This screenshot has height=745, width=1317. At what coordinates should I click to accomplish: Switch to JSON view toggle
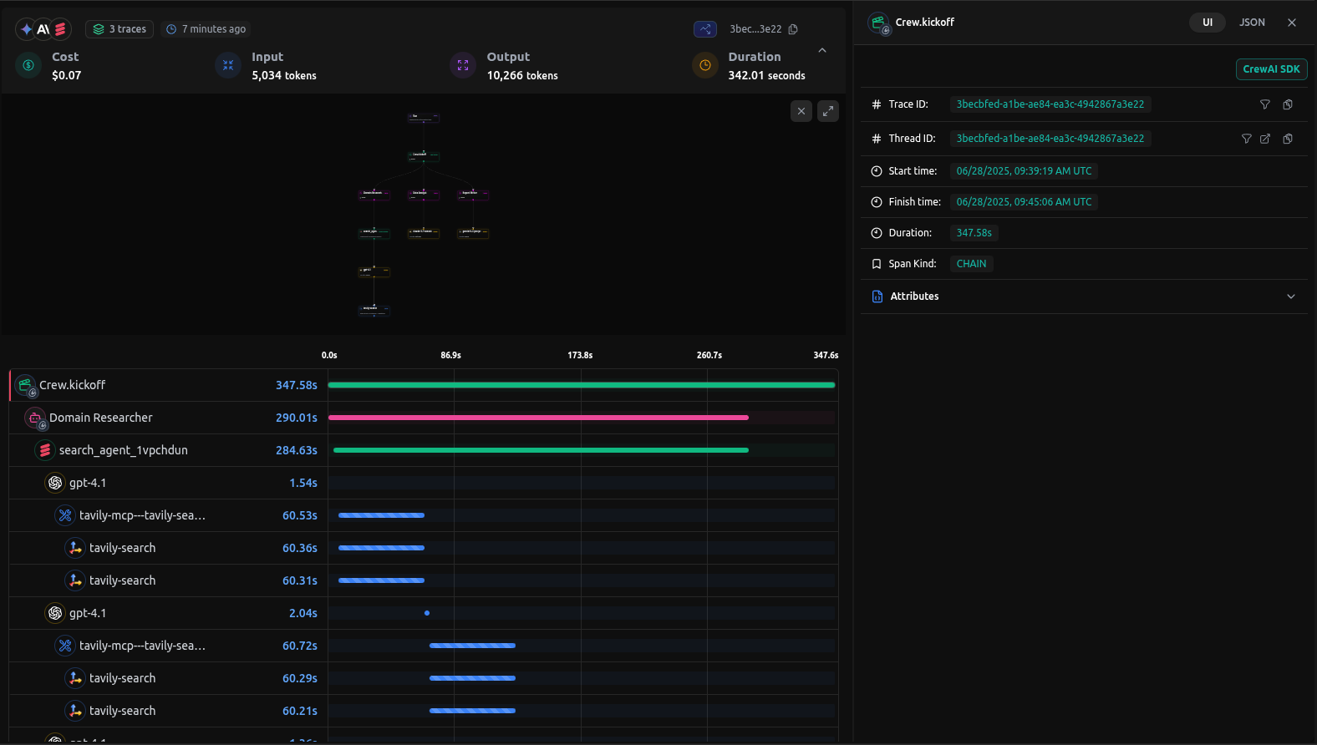1251,23
